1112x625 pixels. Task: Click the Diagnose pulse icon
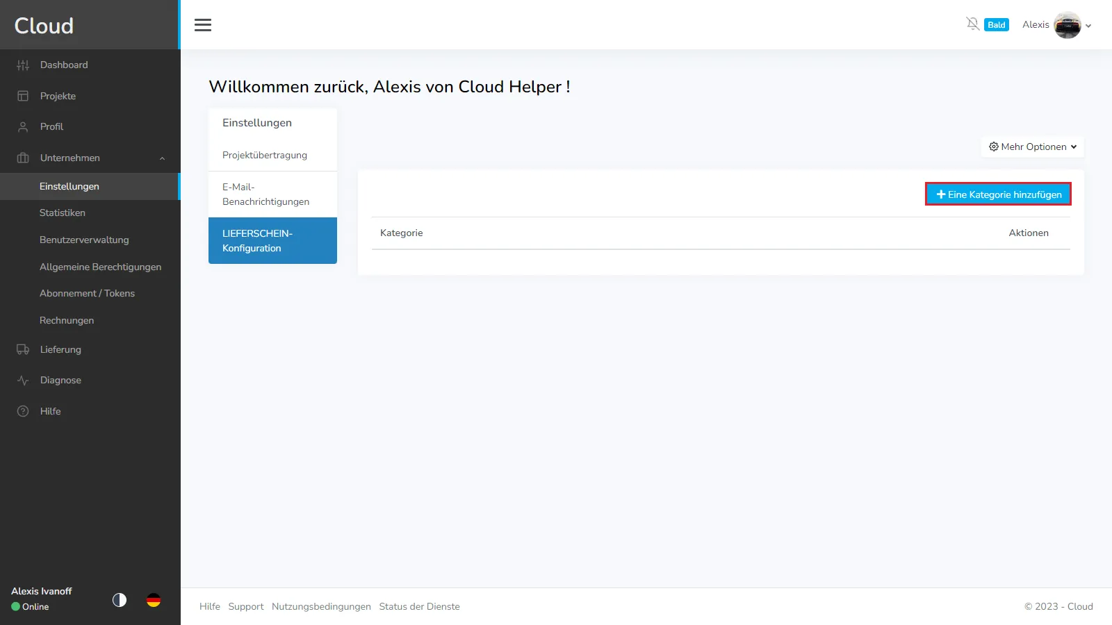click(x=23, y=381)
